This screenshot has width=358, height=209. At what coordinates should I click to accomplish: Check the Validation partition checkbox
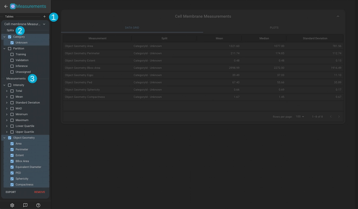12,60
